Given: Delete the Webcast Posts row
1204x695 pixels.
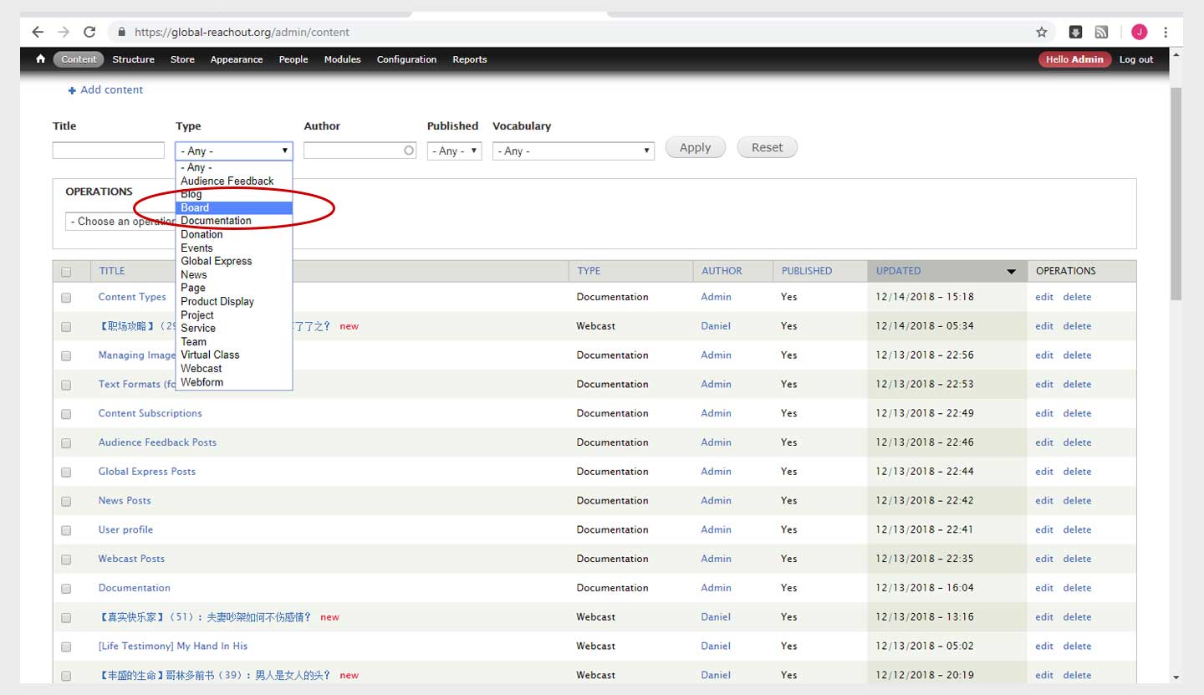Looking at the screenshot, I should (x=1077, y=559).
